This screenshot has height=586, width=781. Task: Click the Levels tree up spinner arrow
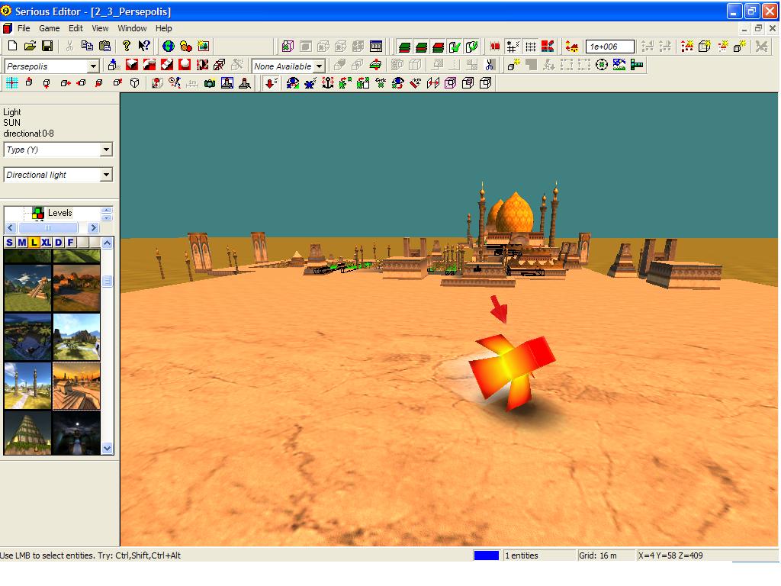coord(107,211)
